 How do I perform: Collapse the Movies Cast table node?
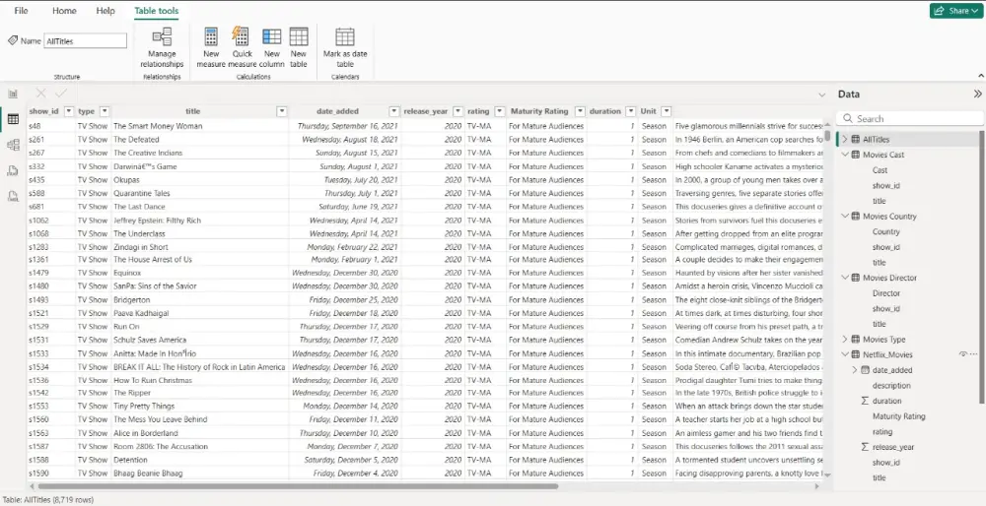845,155
